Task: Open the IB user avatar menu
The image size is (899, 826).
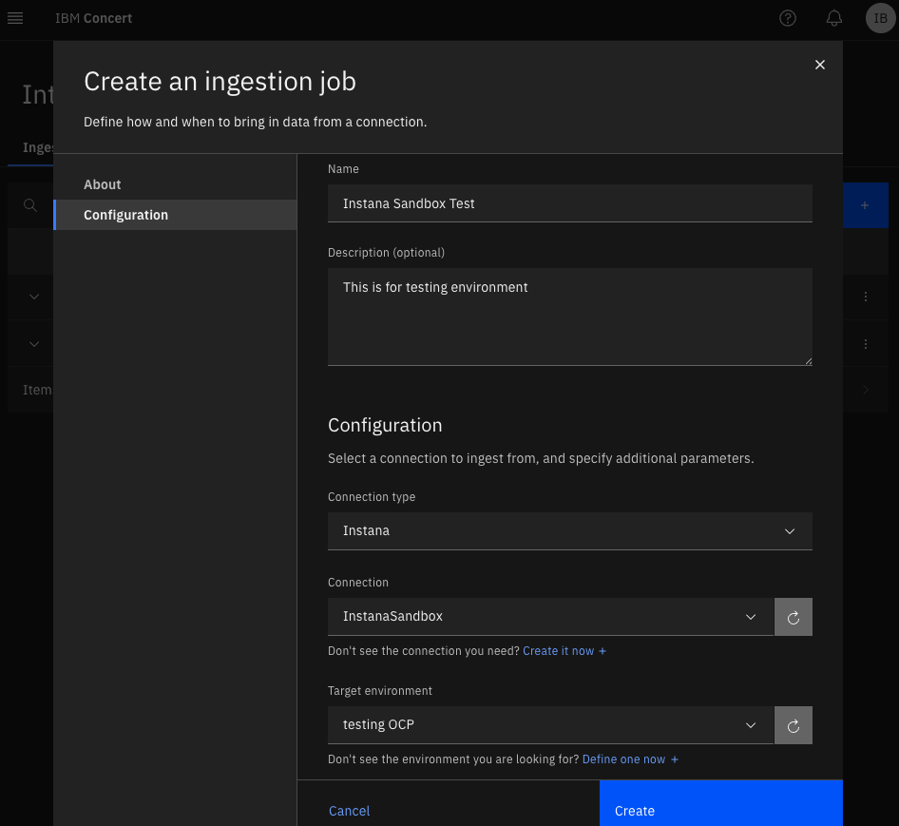Action: pyautogui.click(x=880, y=18)
